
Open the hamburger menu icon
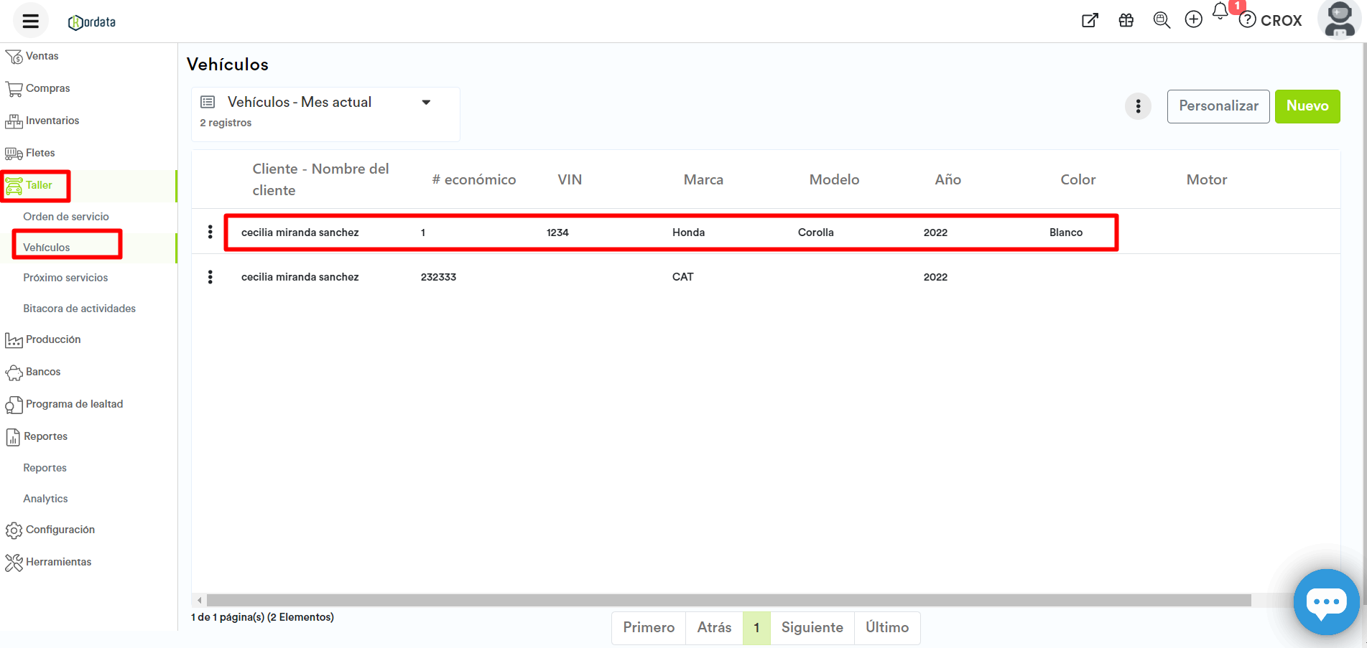click(30, 21)
